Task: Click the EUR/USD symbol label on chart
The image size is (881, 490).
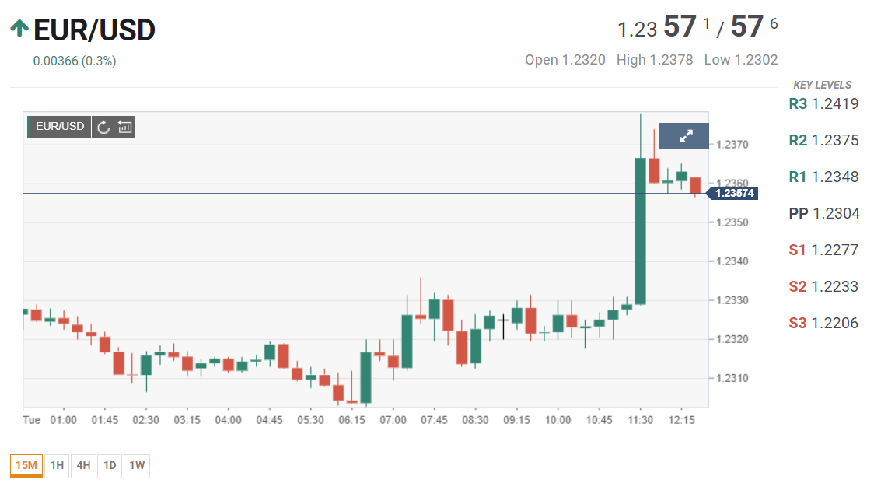Action: tap(59, 127)
